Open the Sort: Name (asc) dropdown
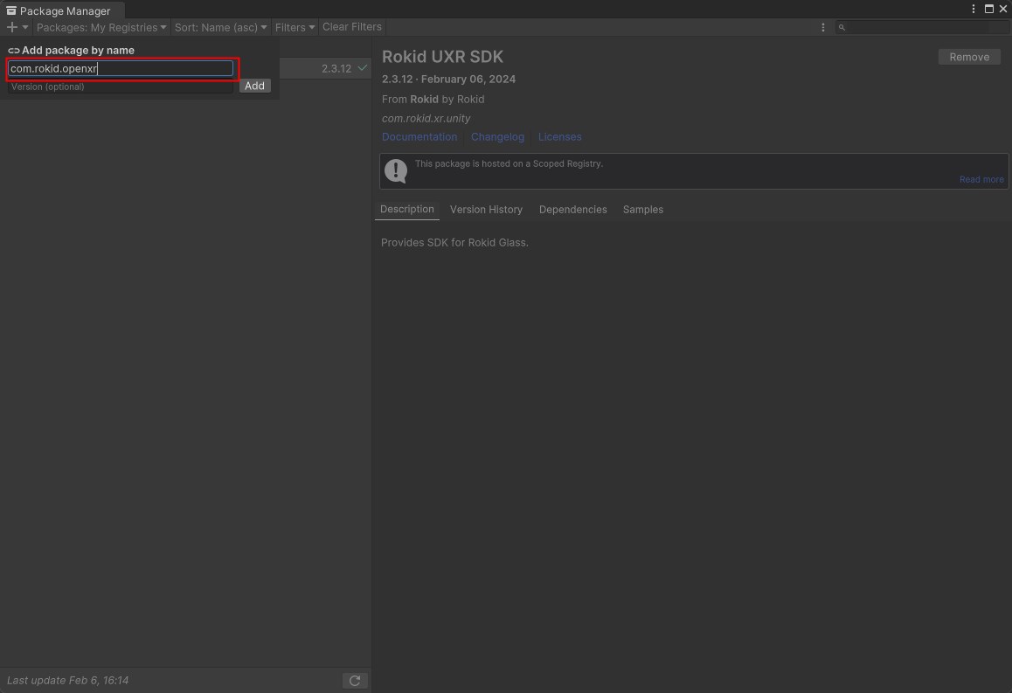 (221, 27)
